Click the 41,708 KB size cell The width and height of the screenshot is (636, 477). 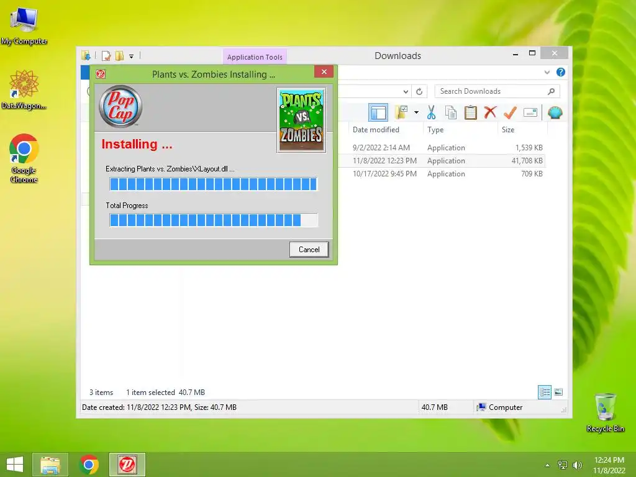(x=527, y=161)
